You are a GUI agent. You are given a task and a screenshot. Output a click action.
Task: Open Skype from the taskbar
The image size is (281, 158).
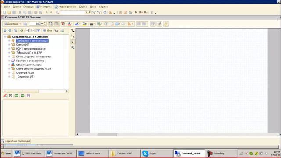click(156, 154)
